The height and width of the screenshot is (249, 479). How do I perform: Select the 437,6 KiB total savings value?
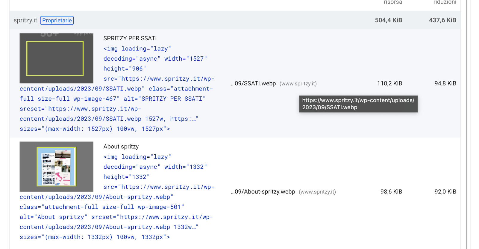(442, 20)
